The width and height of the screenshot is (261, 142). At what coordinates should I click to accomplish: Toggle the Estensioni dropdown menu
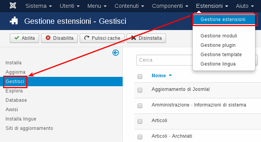pos(212,6)
